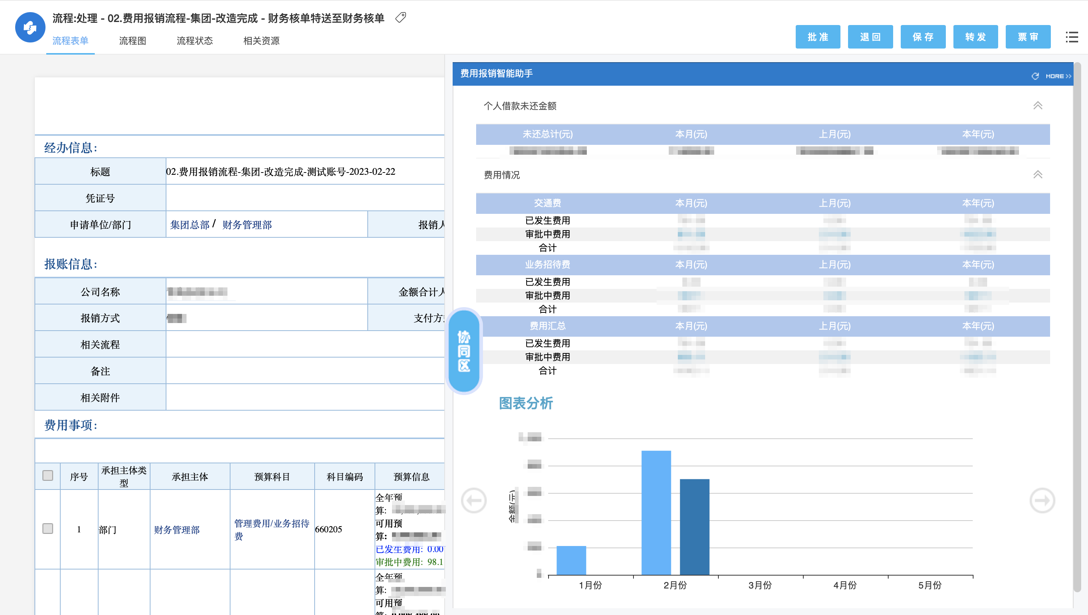
Task: Open 财务管理部 link in 承担主体 column
Action: coord(177,530)
